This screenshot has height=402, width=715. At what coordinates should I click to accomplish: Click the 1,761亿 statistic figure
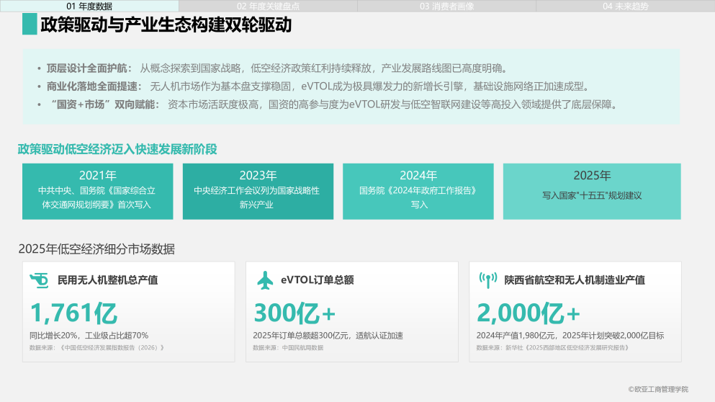74,313
